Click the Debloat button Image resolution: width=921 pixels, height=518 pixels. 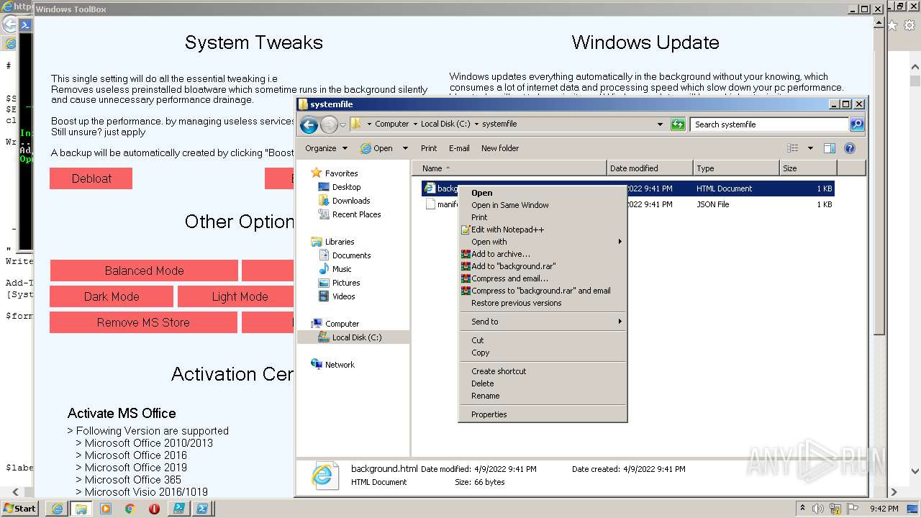tap(91, 178)
